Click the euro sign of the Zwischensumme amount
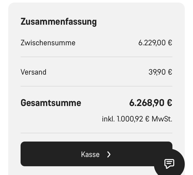Viewport: 193px width, 175px height. 170,43
